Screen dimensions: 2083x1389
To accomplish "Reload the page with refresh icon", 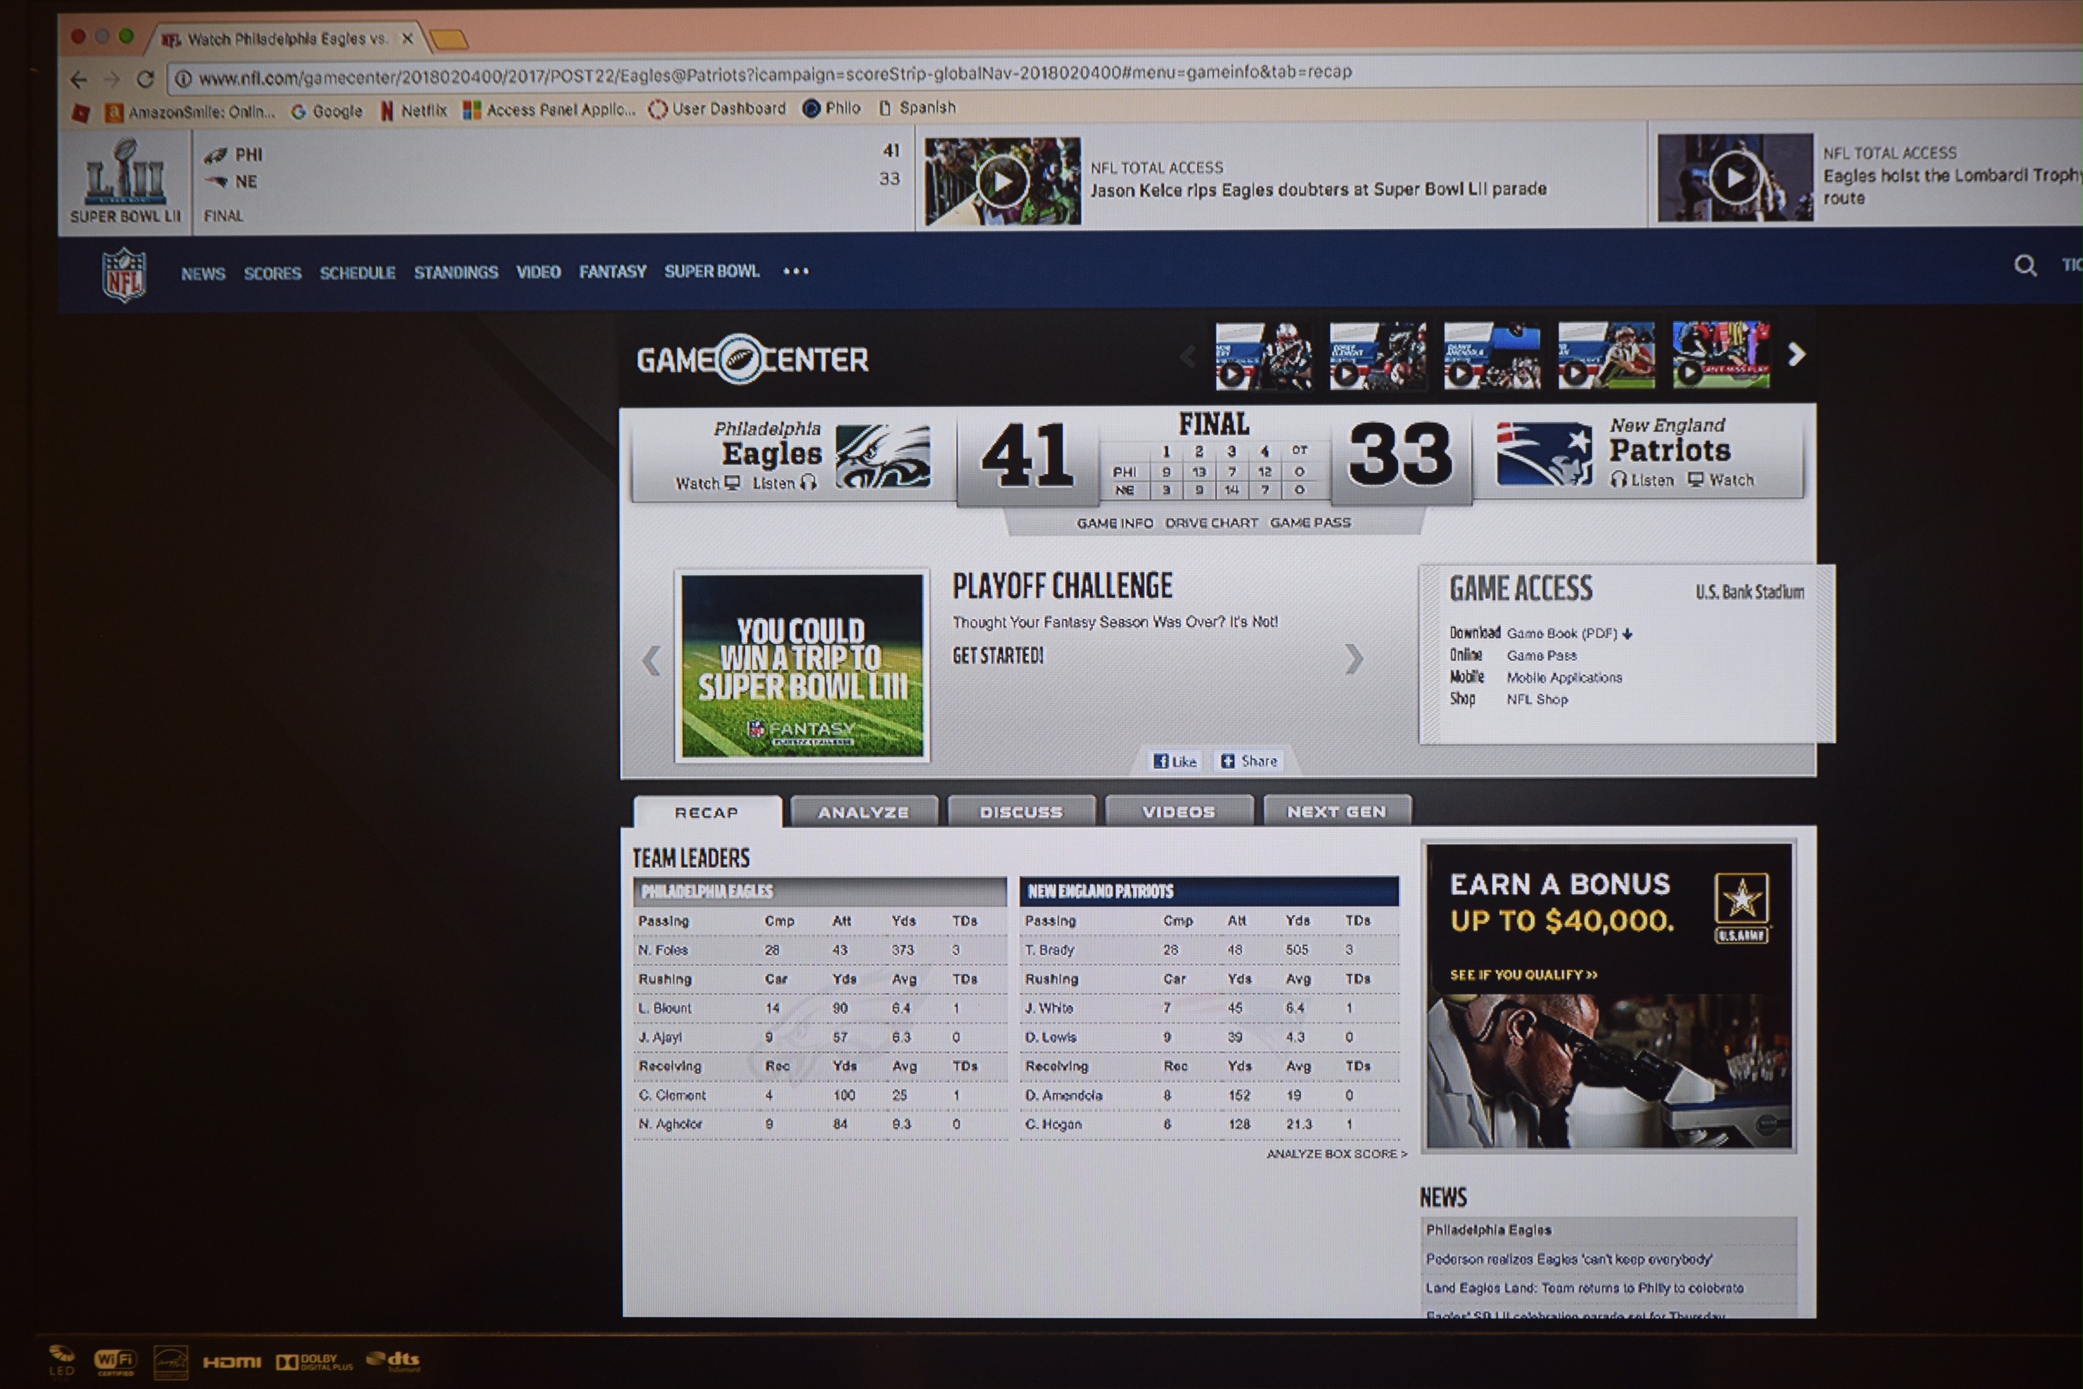I will tap(145, 79).
